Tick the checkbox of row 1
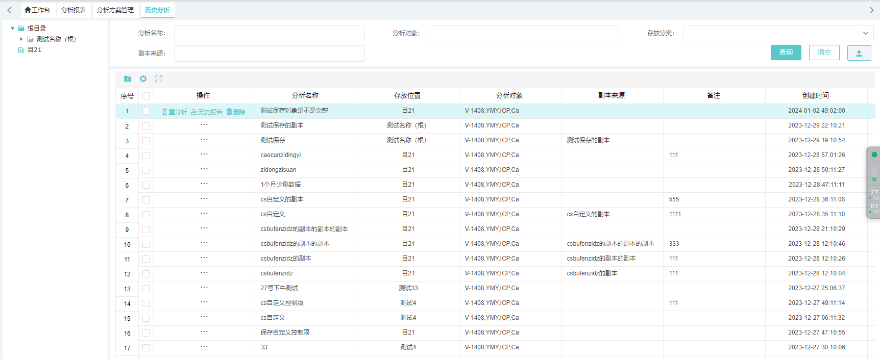This screenshot has width=880, height=359. [x=146, y=111]
